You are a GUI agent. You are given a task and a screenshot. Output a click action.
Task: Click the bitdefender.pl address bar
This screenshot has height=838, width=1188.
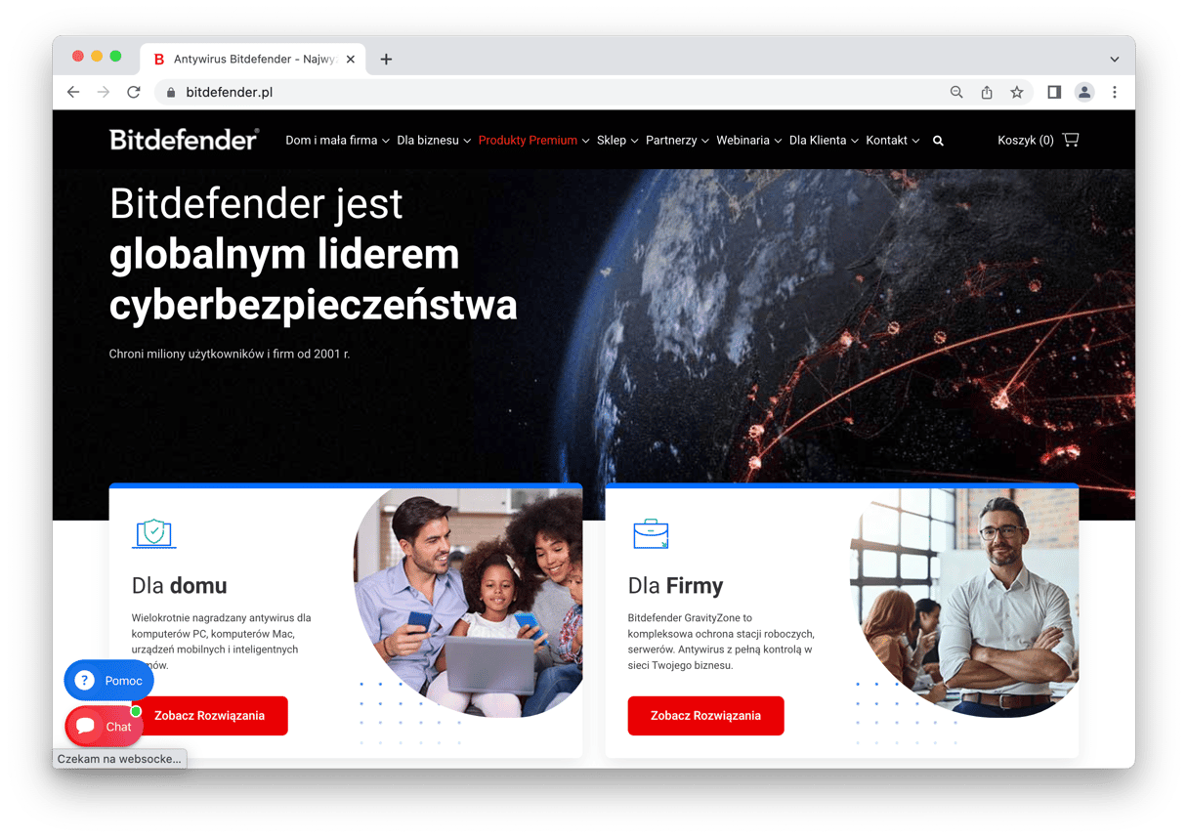click(547, 92)
